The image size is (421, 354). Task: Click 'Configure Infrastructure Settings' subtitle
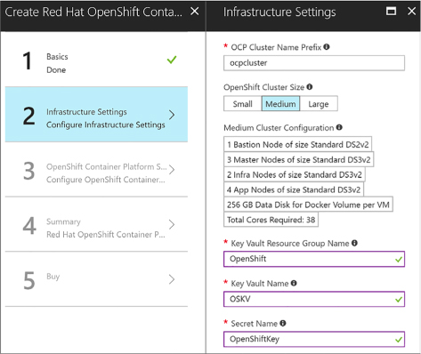106,125
